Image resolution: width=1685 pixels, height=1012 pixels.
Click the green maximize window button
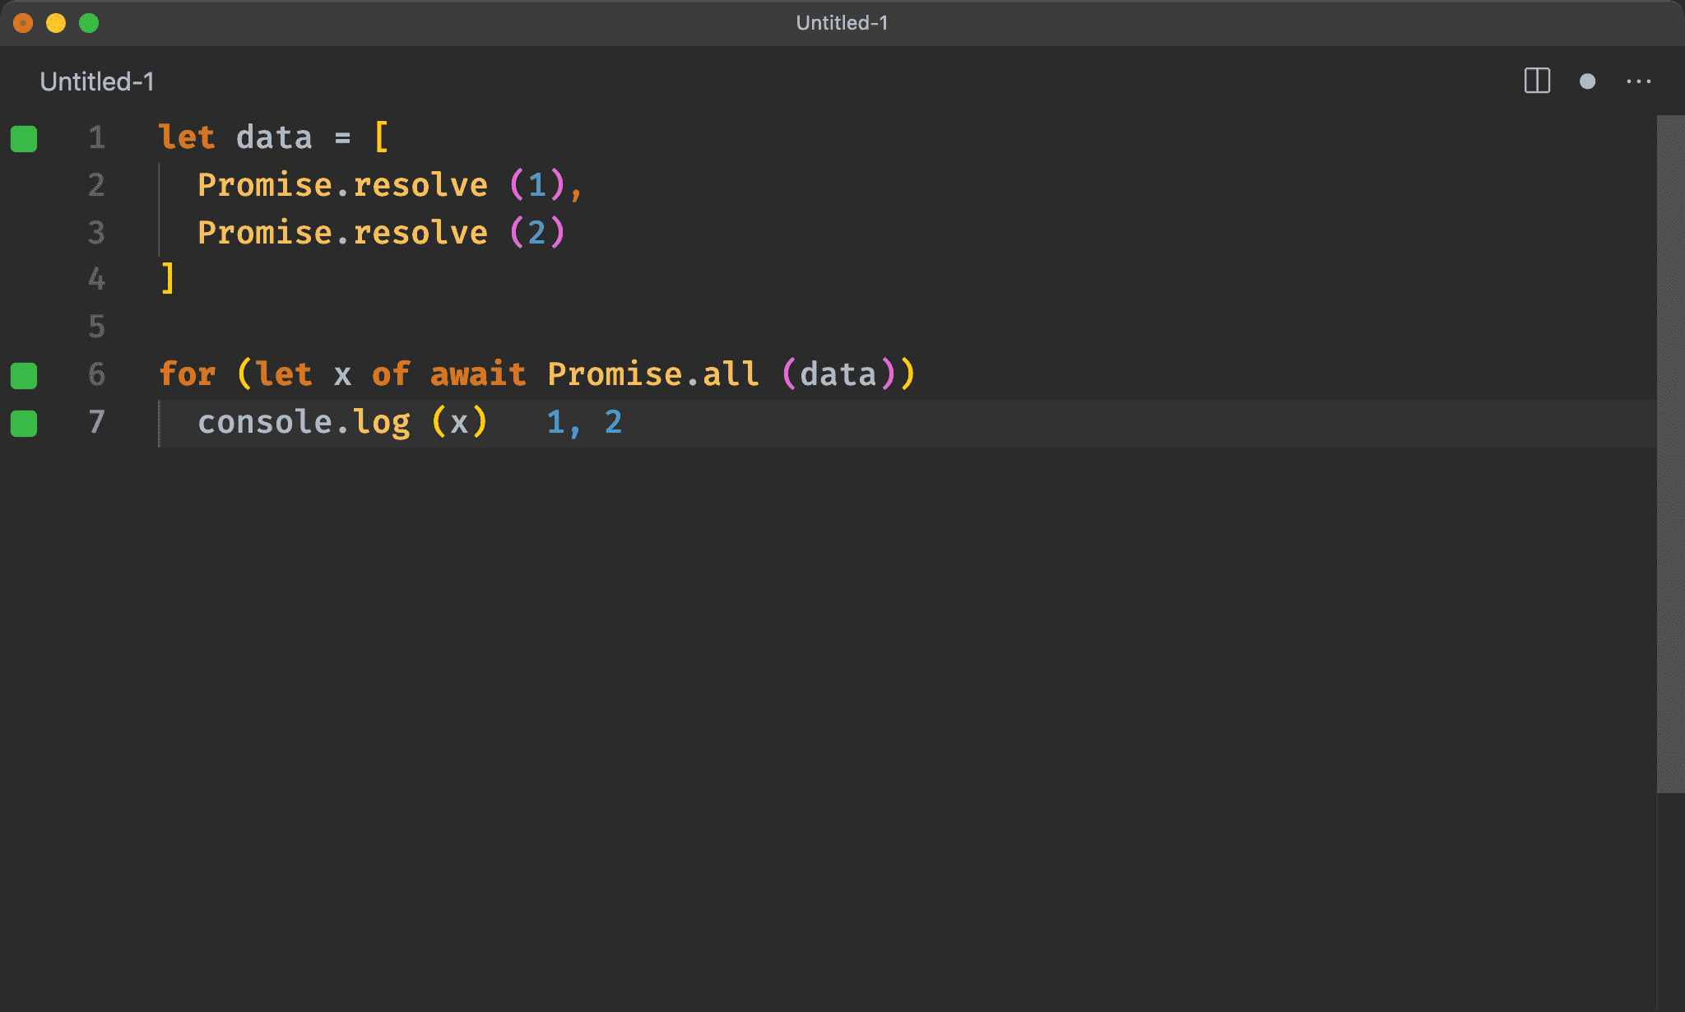click(x=89, y=23)
